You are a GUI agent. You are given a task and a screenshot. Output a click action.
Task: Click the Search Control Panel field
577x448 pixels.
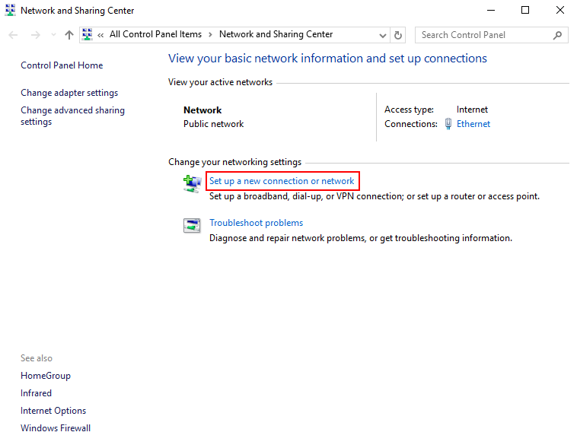pyautogui.click(x=483, y=35)
